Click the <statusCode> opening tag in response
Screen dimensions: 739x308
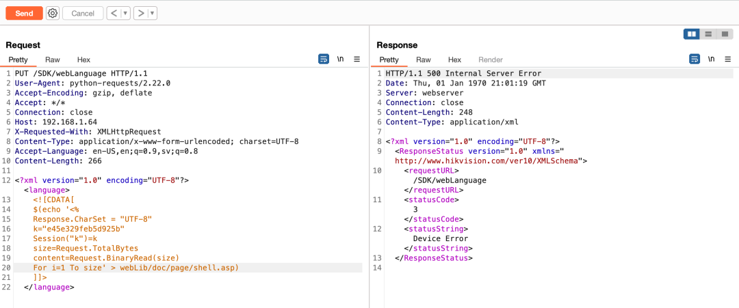(x=431, y=200)
